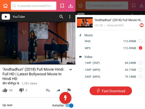Viewport: 145px width, 109px height.
Task: Open YouTube three-dot options menu
Action: click(70, 17)
